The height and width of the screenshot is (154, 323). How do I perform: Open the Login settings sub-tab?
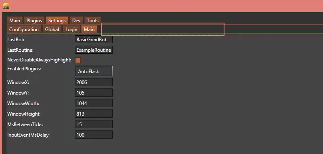pos(71,30)
